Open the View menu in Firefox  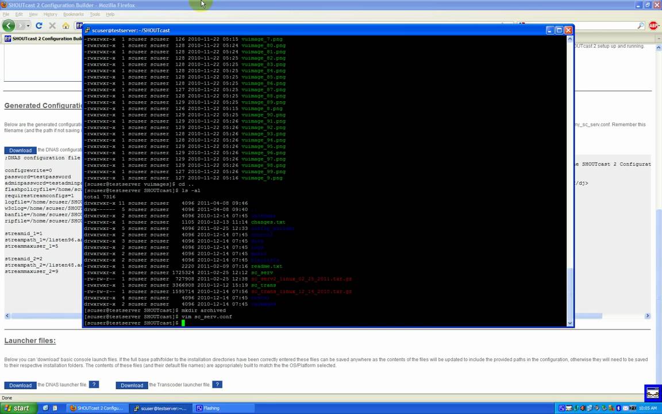(x=33, y=14)
